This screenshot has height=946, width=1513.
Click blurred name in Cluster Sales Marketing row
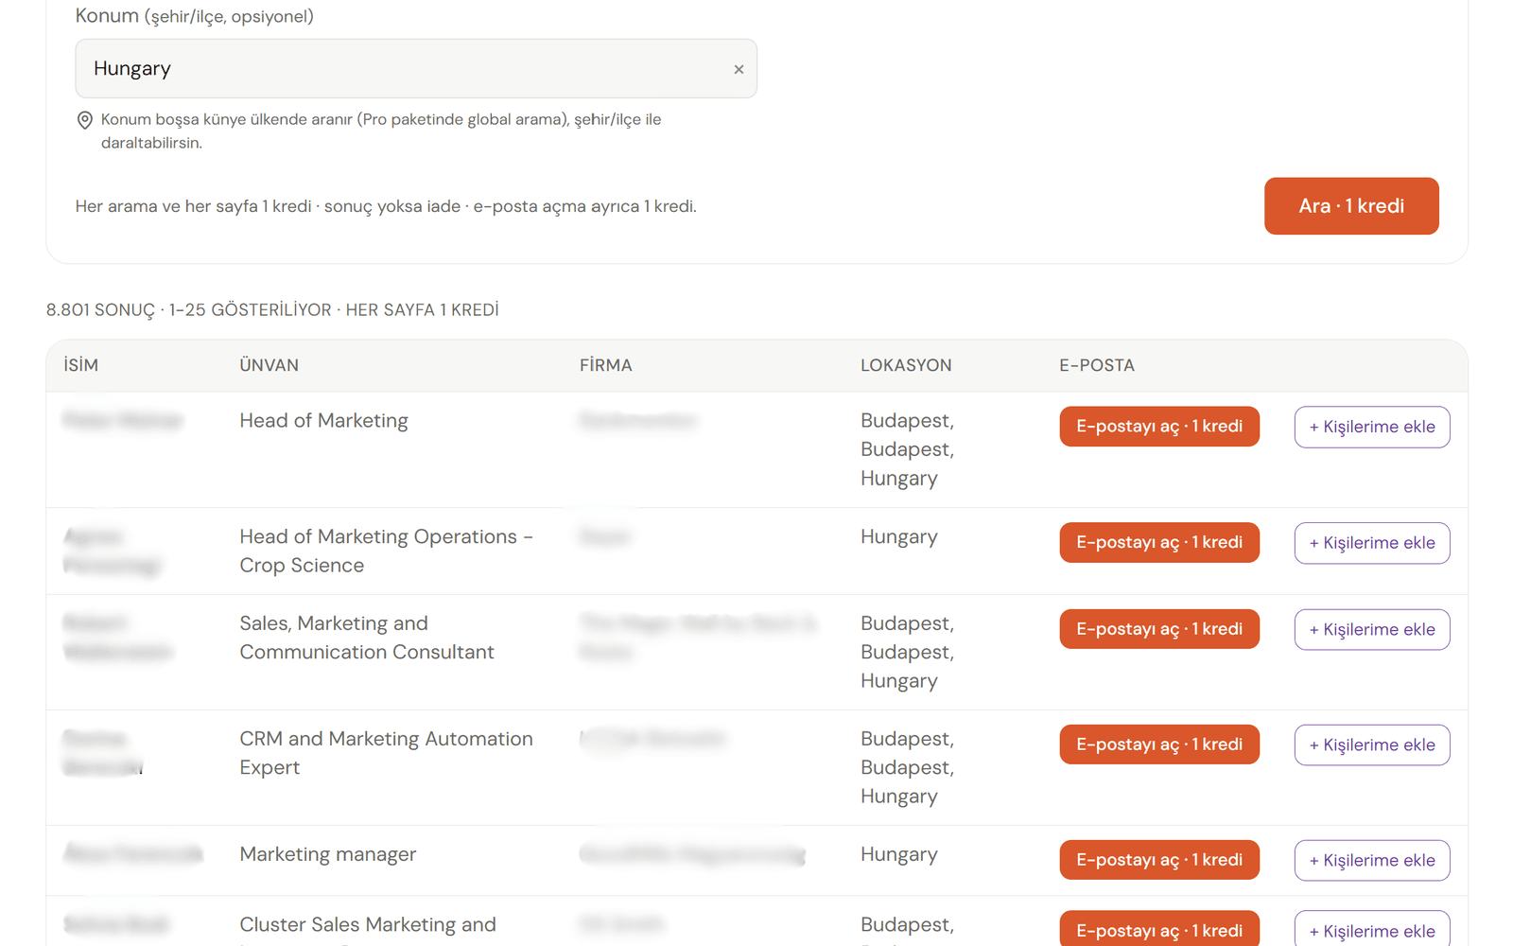coord(116,924)
